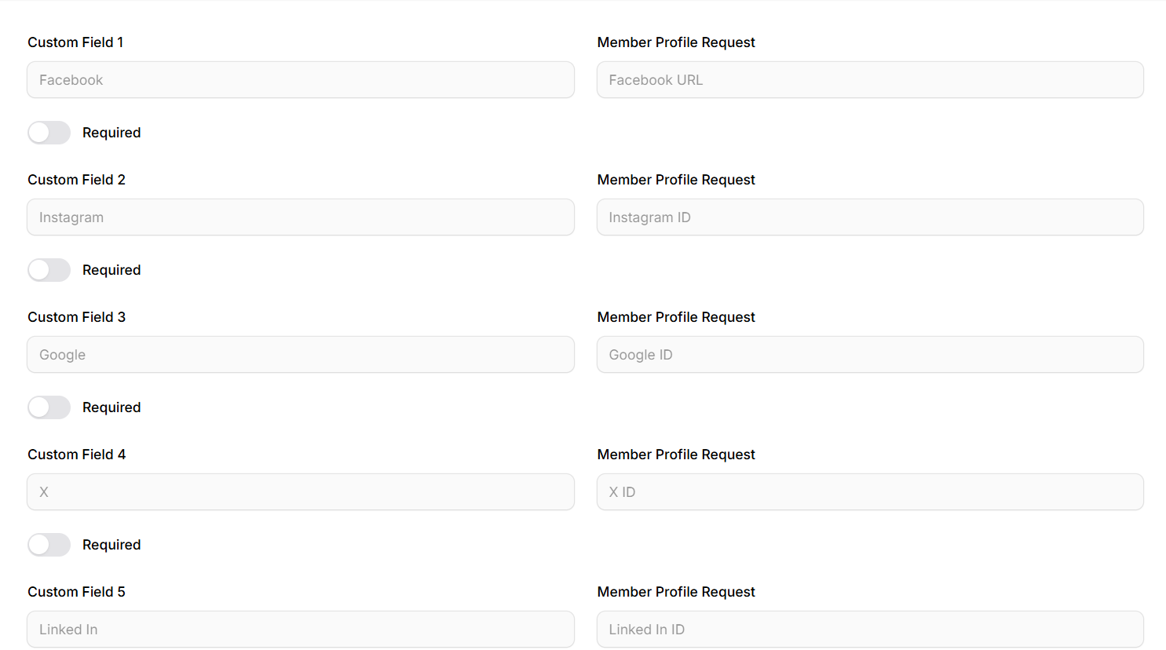Click into the Google custom field
The width and height of the screenshot is (1166, 650).
(301, 355)
